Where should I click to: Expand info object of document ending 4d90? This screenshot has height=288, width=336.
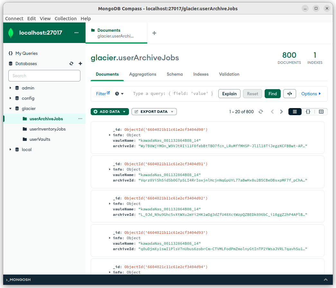(110, 135)
